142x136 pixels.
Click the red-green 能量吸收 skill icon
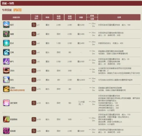click(6, 119)
